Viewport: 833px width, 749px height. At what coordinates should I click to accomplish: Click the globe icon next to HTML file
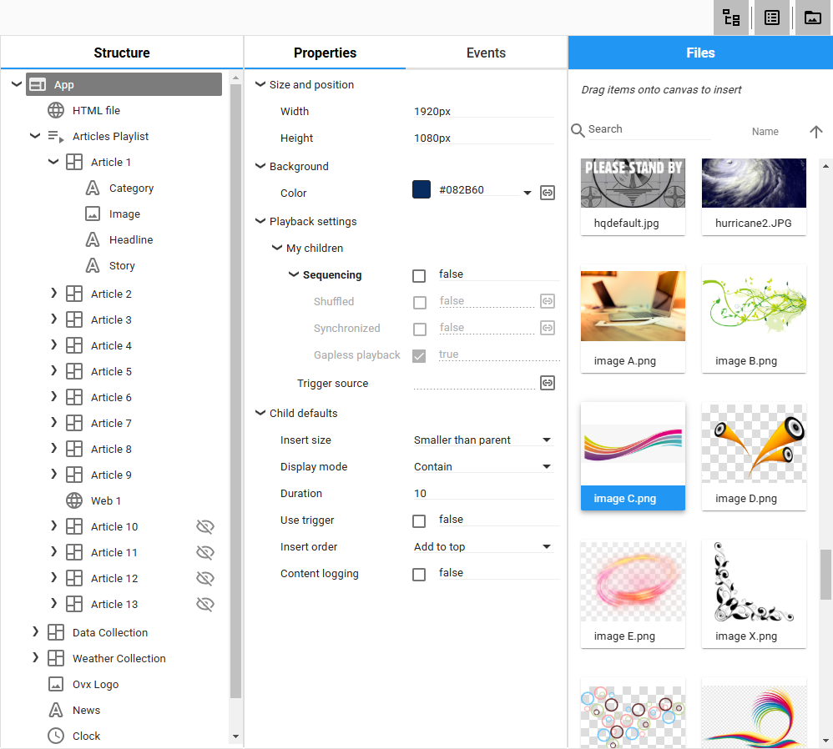click(x=56, y=110)
